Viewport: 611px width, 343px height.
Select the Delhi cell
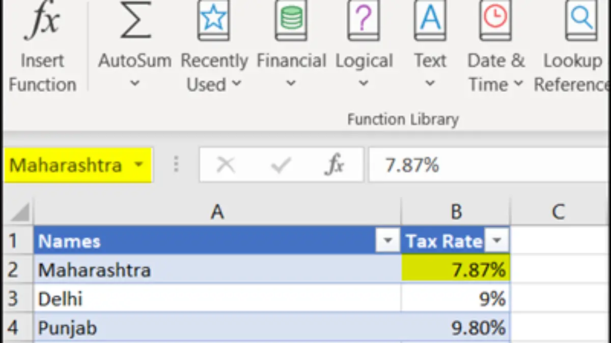217,298
